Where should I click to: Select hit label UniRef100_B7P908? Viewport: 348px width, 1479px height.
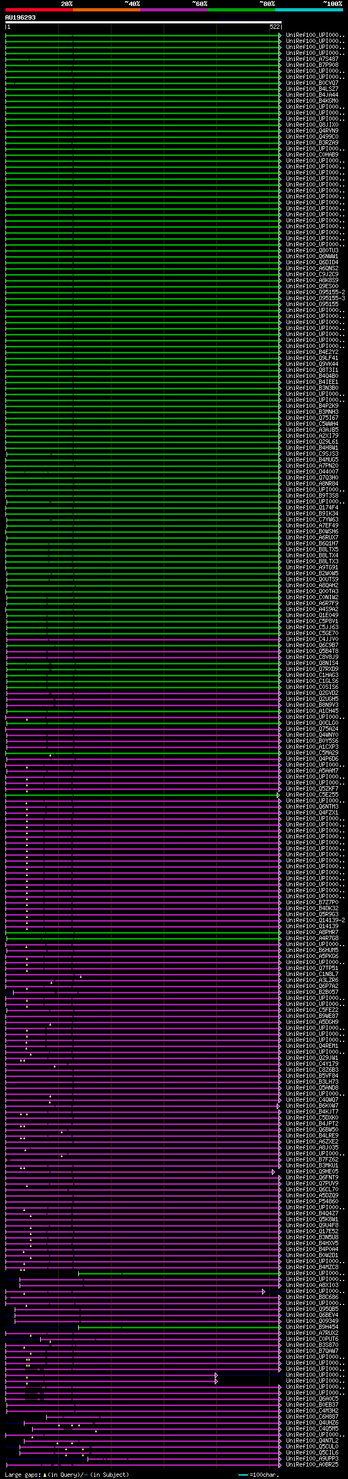tap(313, 65)
